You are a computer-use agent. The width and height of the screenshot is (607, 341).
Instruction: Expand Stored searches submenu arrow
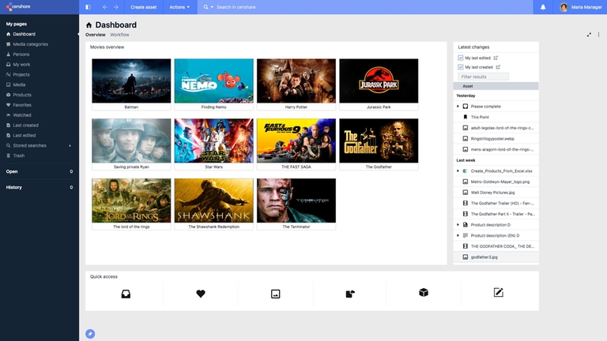[x=70, y=146]
